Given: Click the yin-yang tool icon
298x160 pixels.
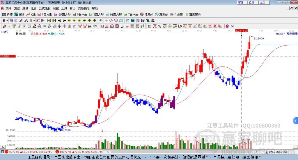Looking at the screenshot, I should [227, 26].
